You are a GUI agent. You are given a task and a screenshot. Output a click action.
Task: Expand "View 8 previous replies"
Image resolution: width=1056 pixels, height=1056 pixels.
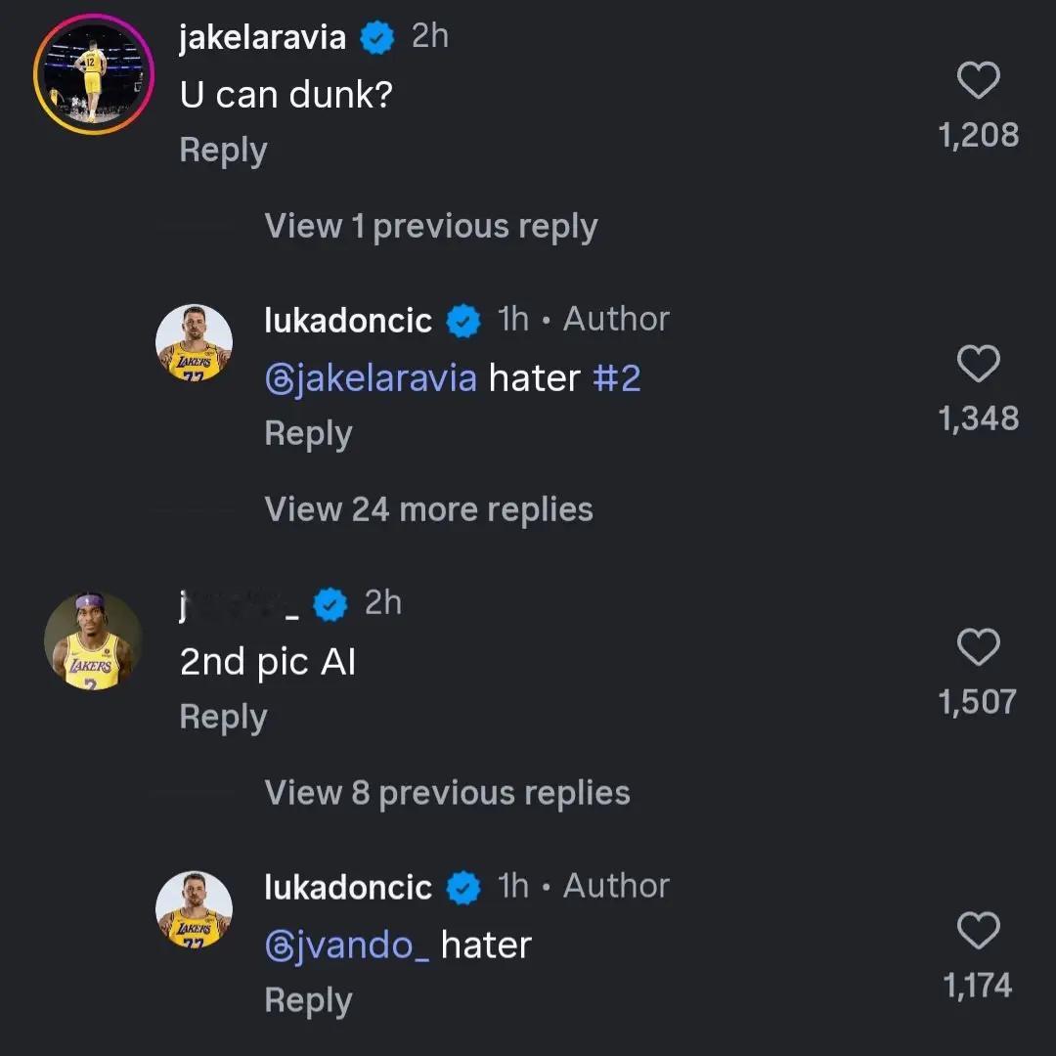coord(447,793)
